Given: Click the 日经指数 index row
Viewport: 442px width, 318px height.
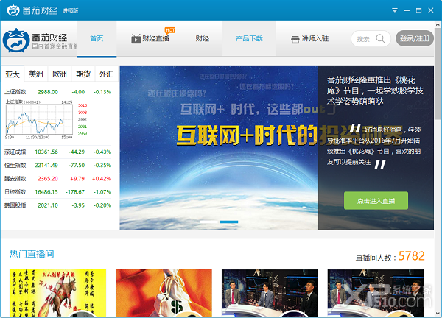Looking at the screenshot, I should click(x=57, y=192).
